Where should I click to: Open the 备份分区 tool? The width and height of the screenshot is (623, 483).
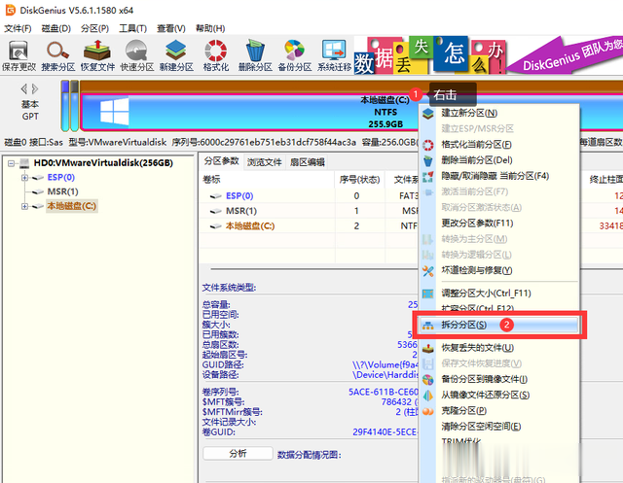(x=294, y=55)
